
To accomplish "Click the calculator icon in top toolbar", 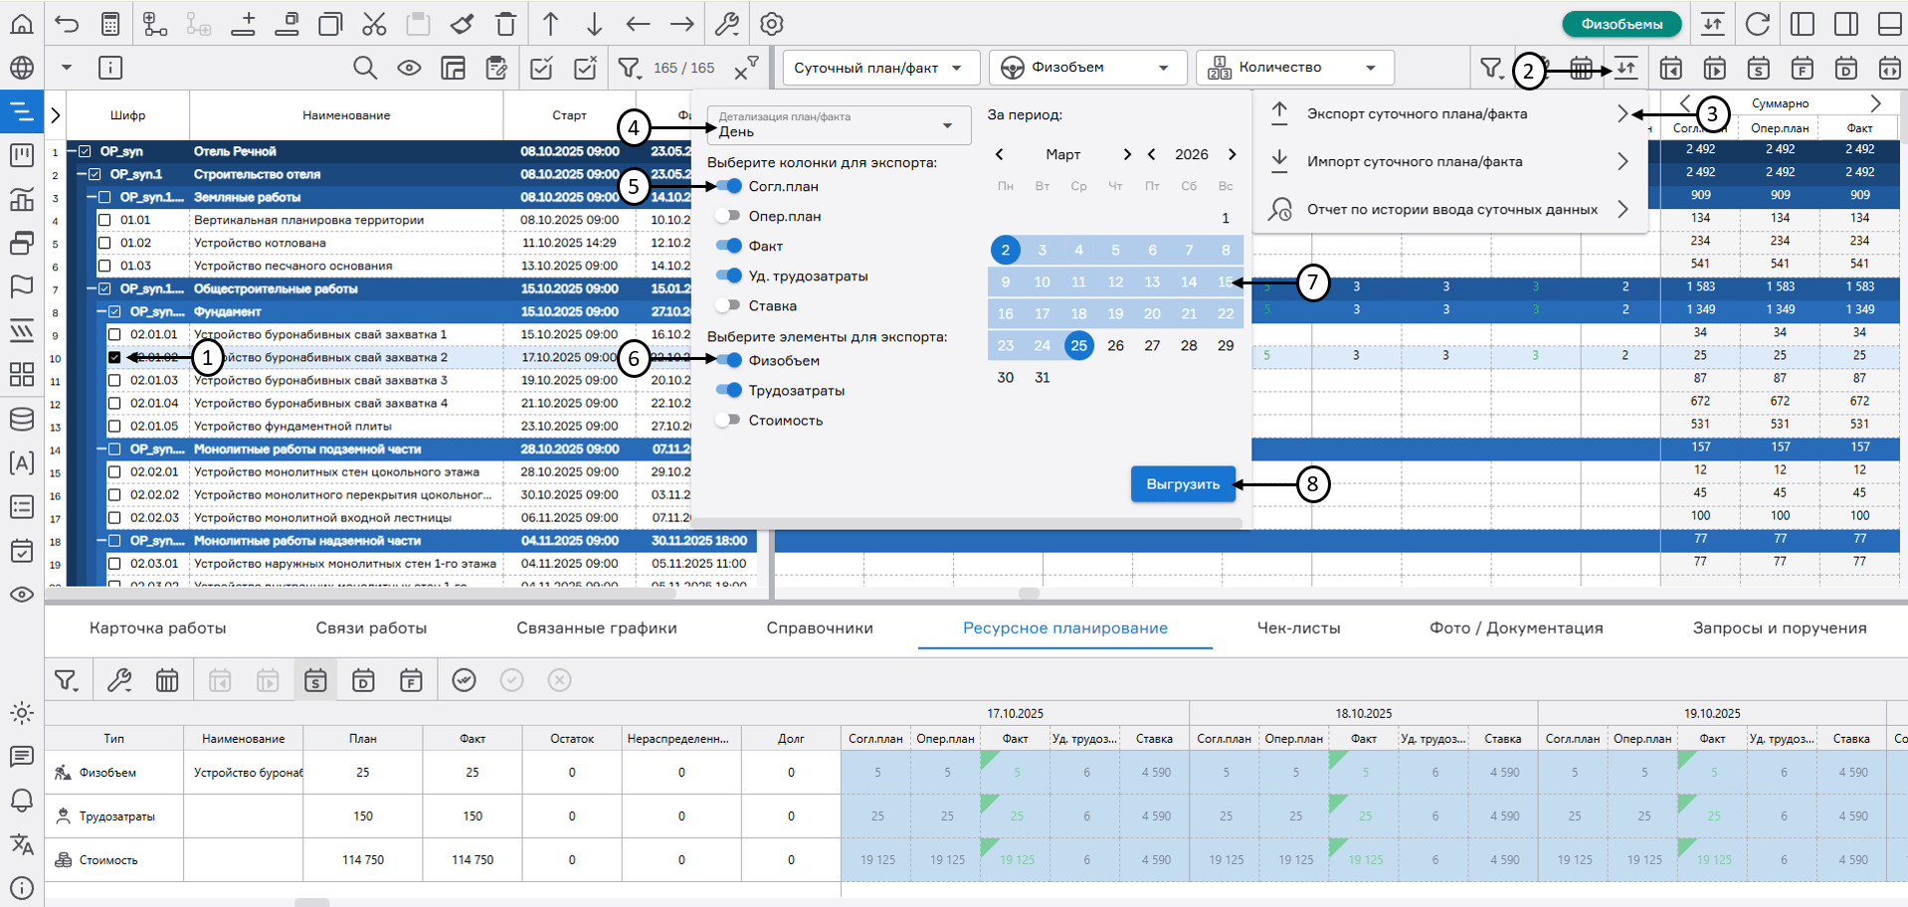I will point(110,24).
